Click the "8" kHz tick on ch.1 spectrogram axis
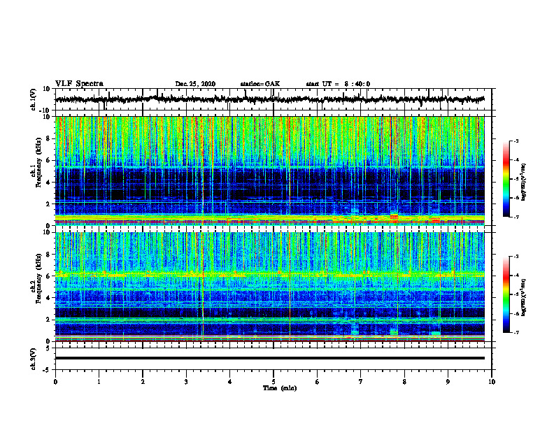Image resolution: width=554 pixels, height=428 pixels. click(x=49, y=138)
